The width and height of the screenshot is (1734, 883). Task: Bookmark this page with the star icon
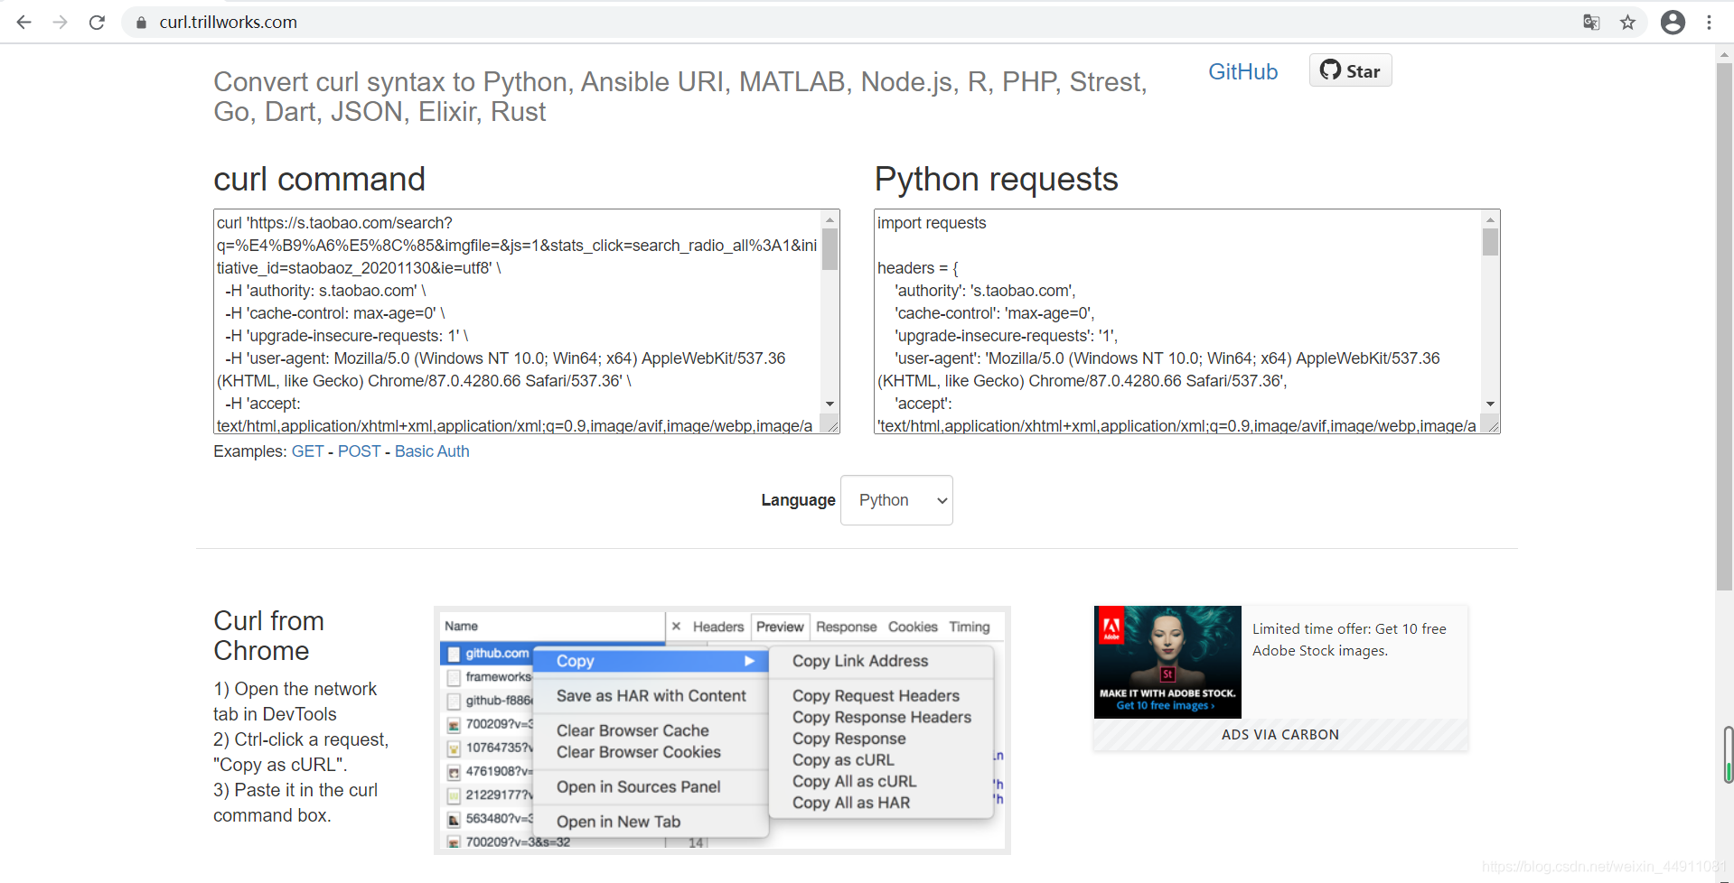pos(1627,23)
